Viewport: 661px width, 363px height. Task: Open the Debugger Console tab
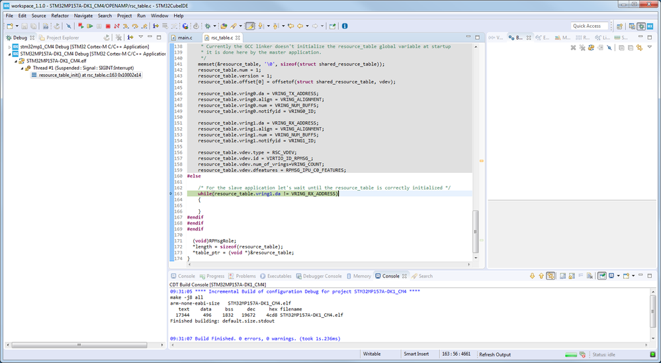[x=319, y=276]
